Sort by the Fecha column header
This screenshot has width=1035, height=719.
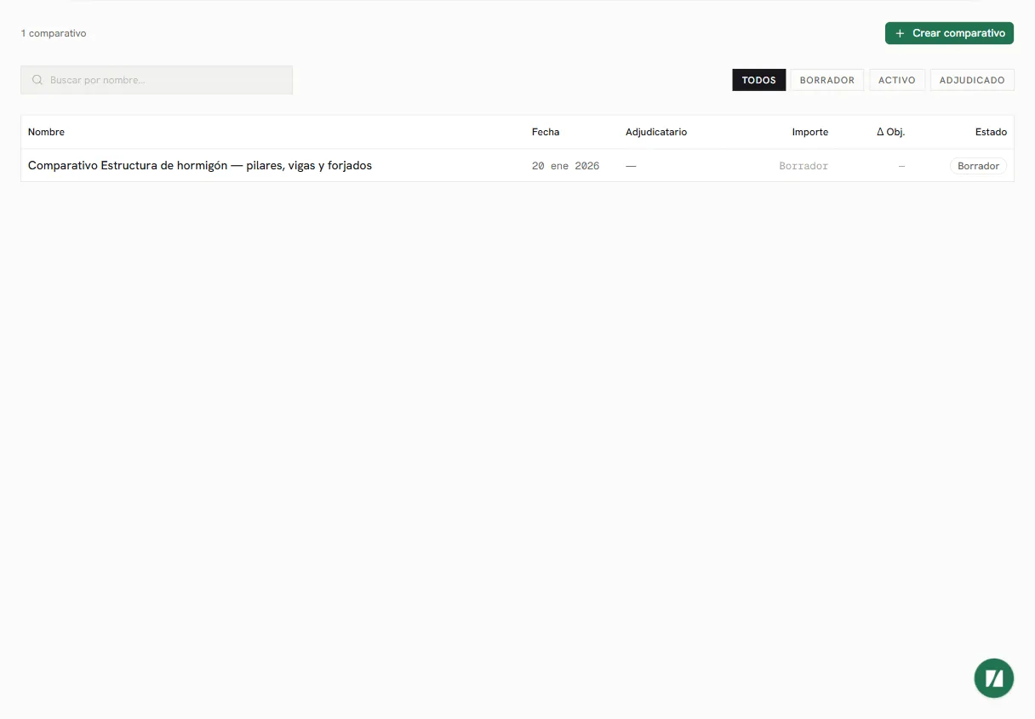coord(546,132)
